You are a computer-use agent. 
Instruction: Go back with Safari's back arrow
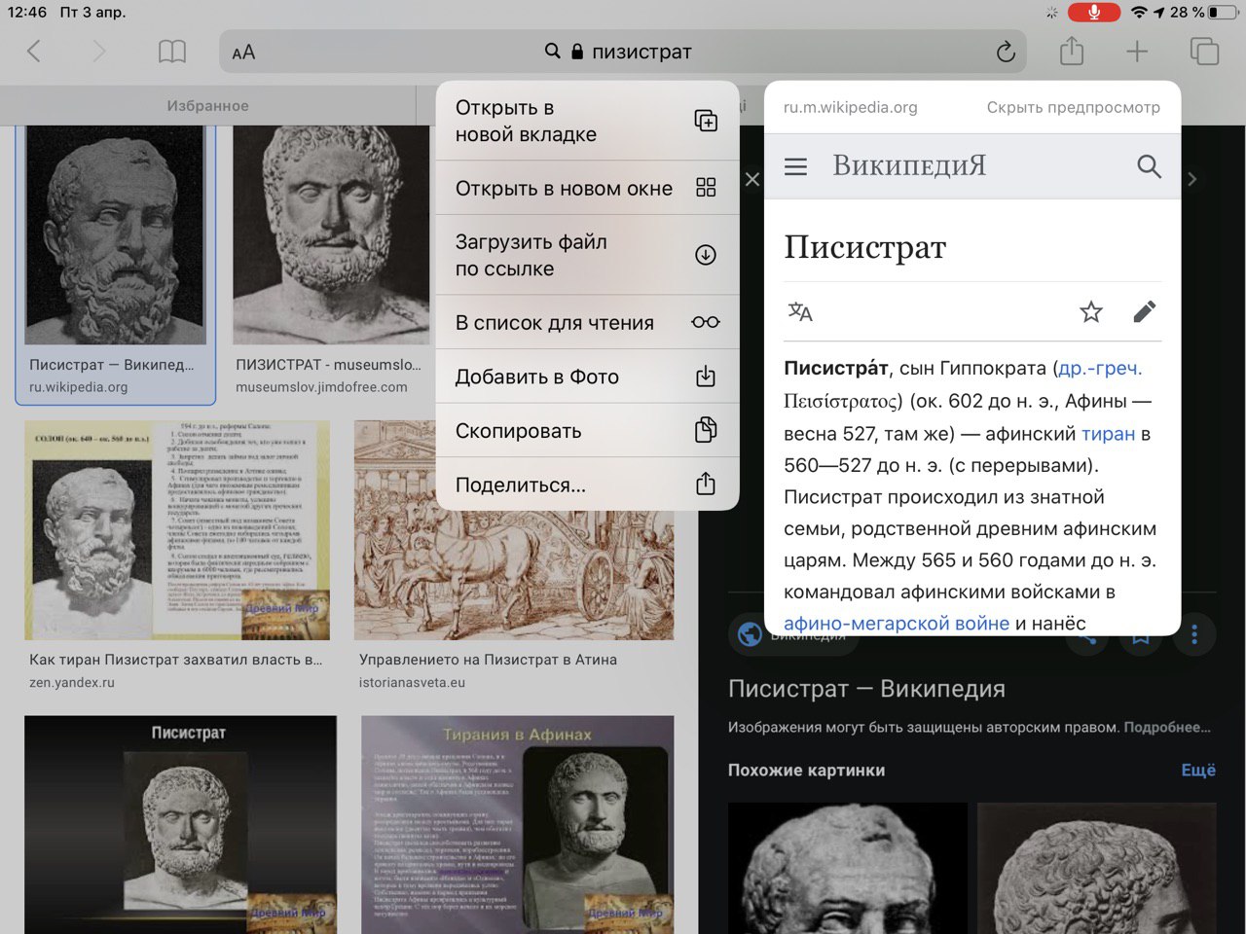coord(34,52)
